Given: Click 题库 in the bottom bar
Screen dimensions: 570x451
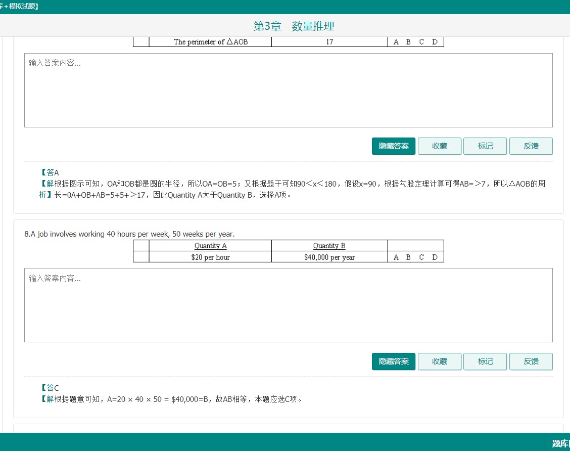Looking at the screenshot, I should [x=560, y=443].
